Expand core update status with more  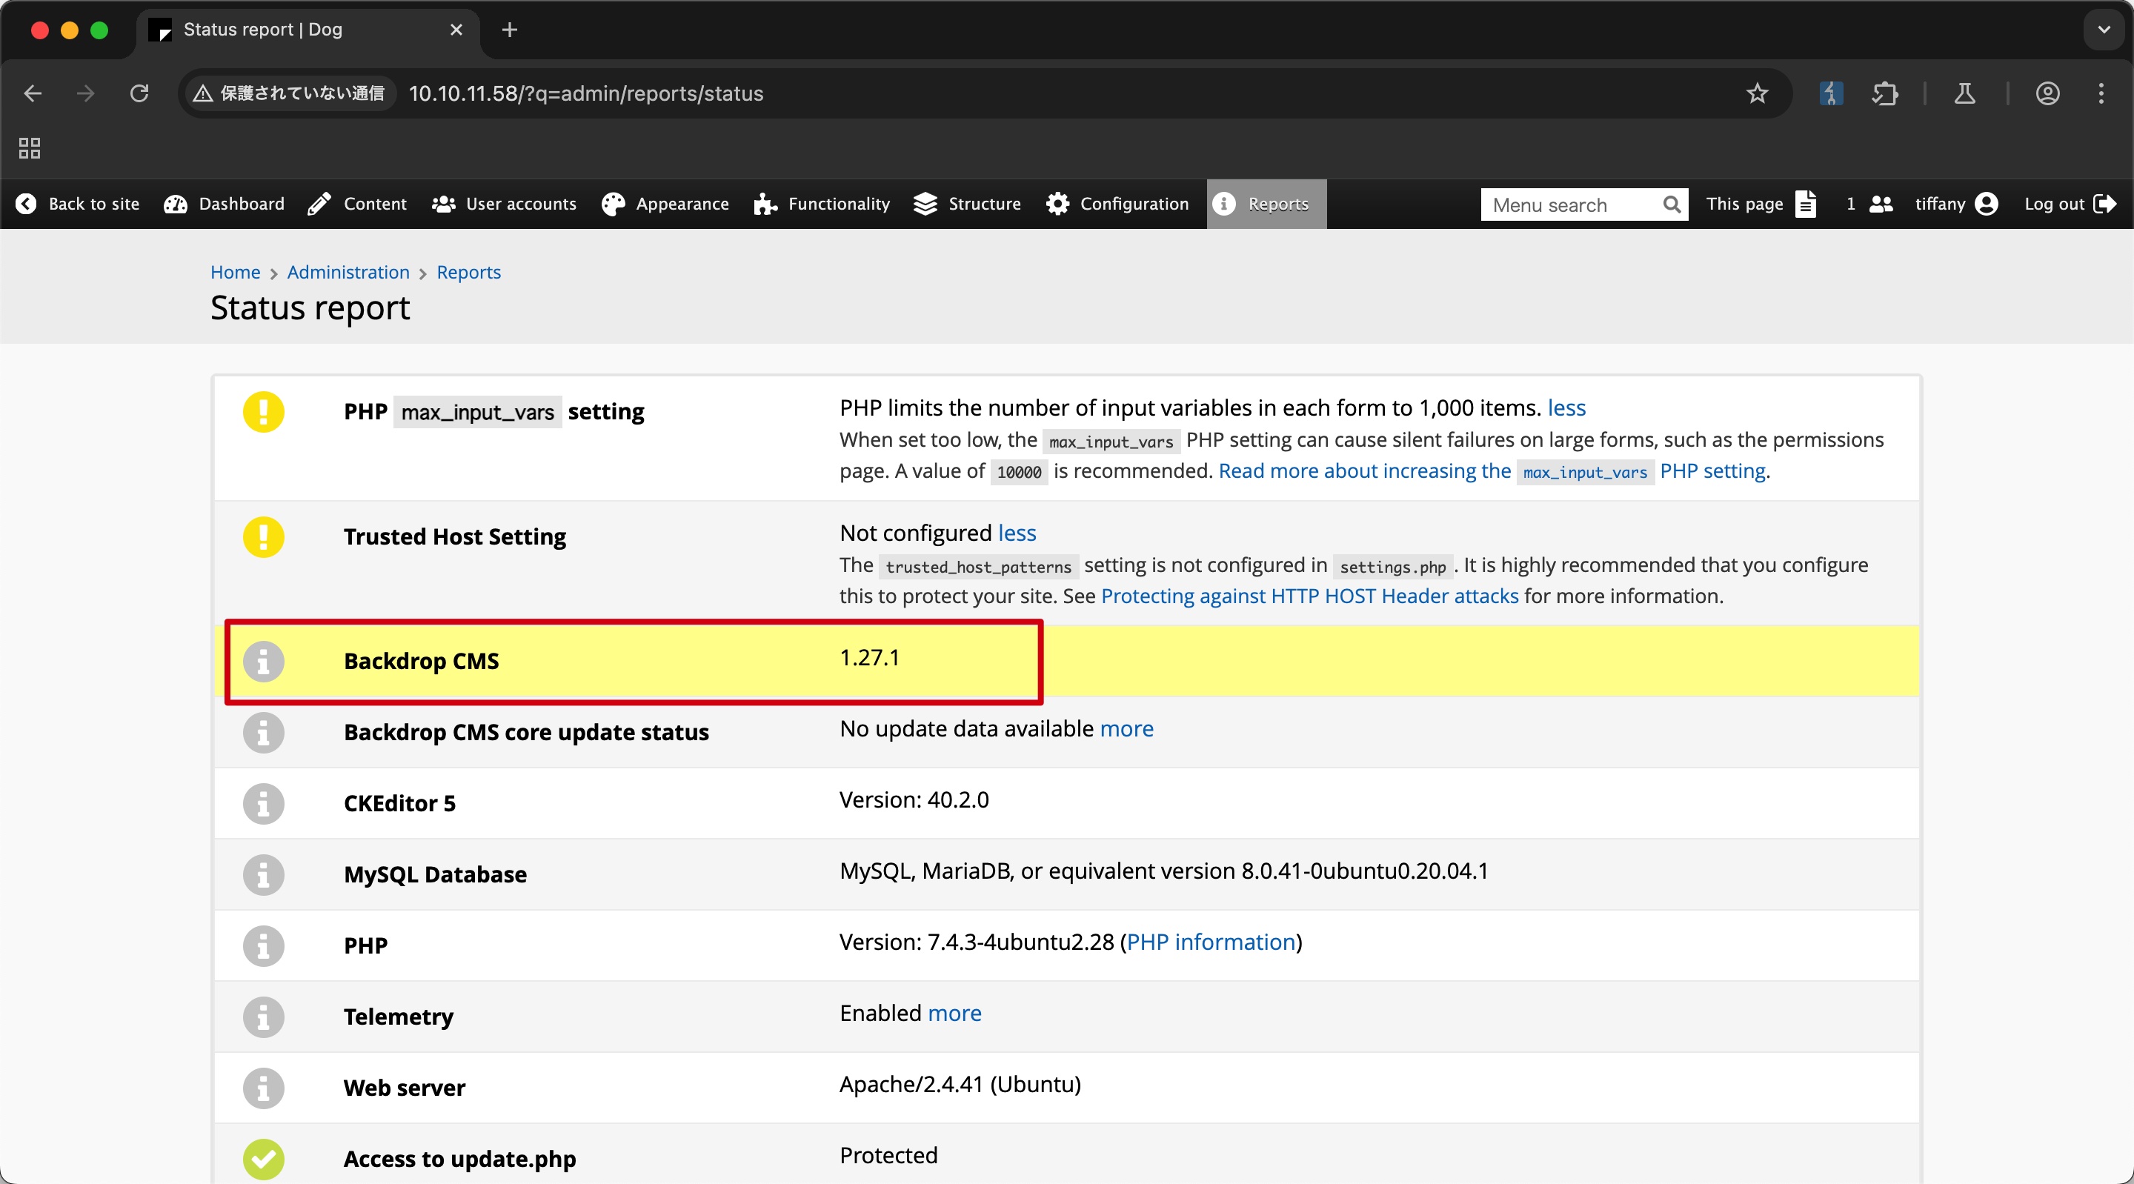[x=1126, y=728]
